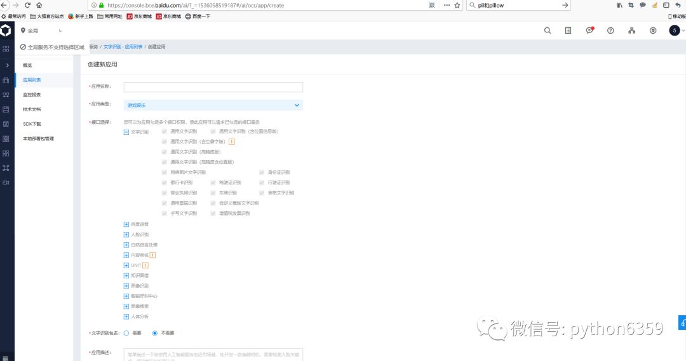
Task: Toggle the 通用文字识别（含位置信息版）checkbox
Action: [x=213, y=132]
